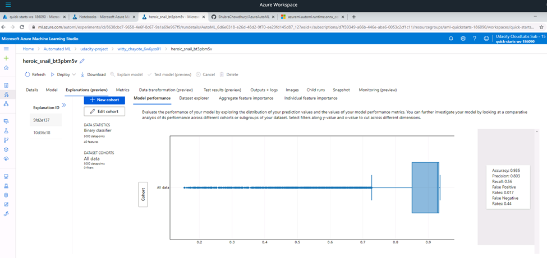
Task: Collapse the Studio left navigation menu
Action: coord(6,49)
